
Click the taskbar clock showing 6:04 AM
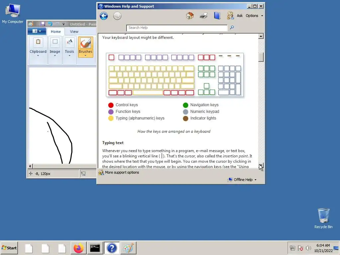coord(323,248)
